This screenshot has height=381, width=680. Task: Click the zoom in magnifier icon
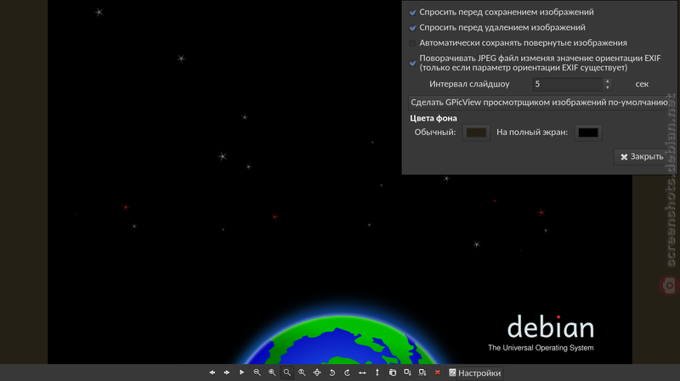272,373
